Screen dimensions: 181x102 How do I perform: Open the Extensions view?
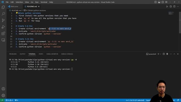[x=3, y=33]
